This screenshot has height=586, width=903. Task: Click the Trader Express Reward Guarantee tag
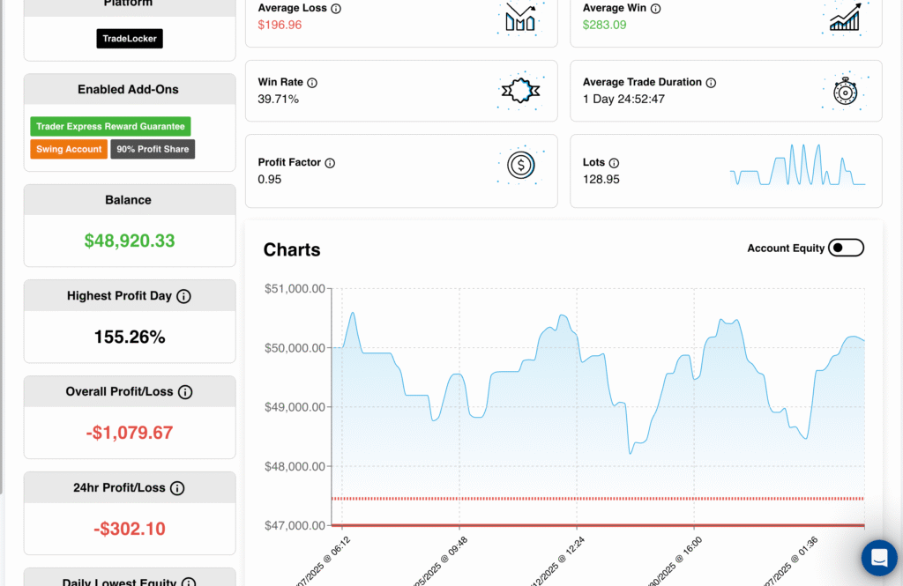[x=110, y=127]
